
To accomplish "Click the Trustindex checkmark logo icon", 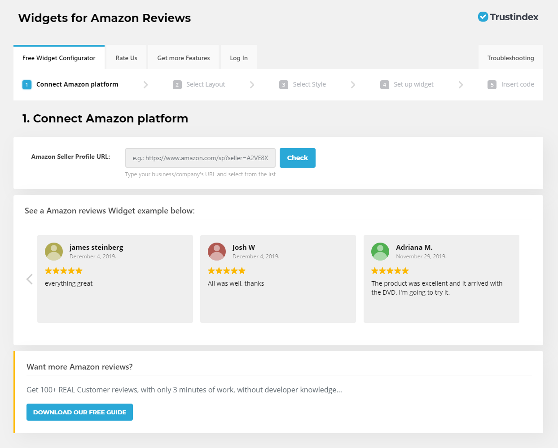I will click(483, 17).
